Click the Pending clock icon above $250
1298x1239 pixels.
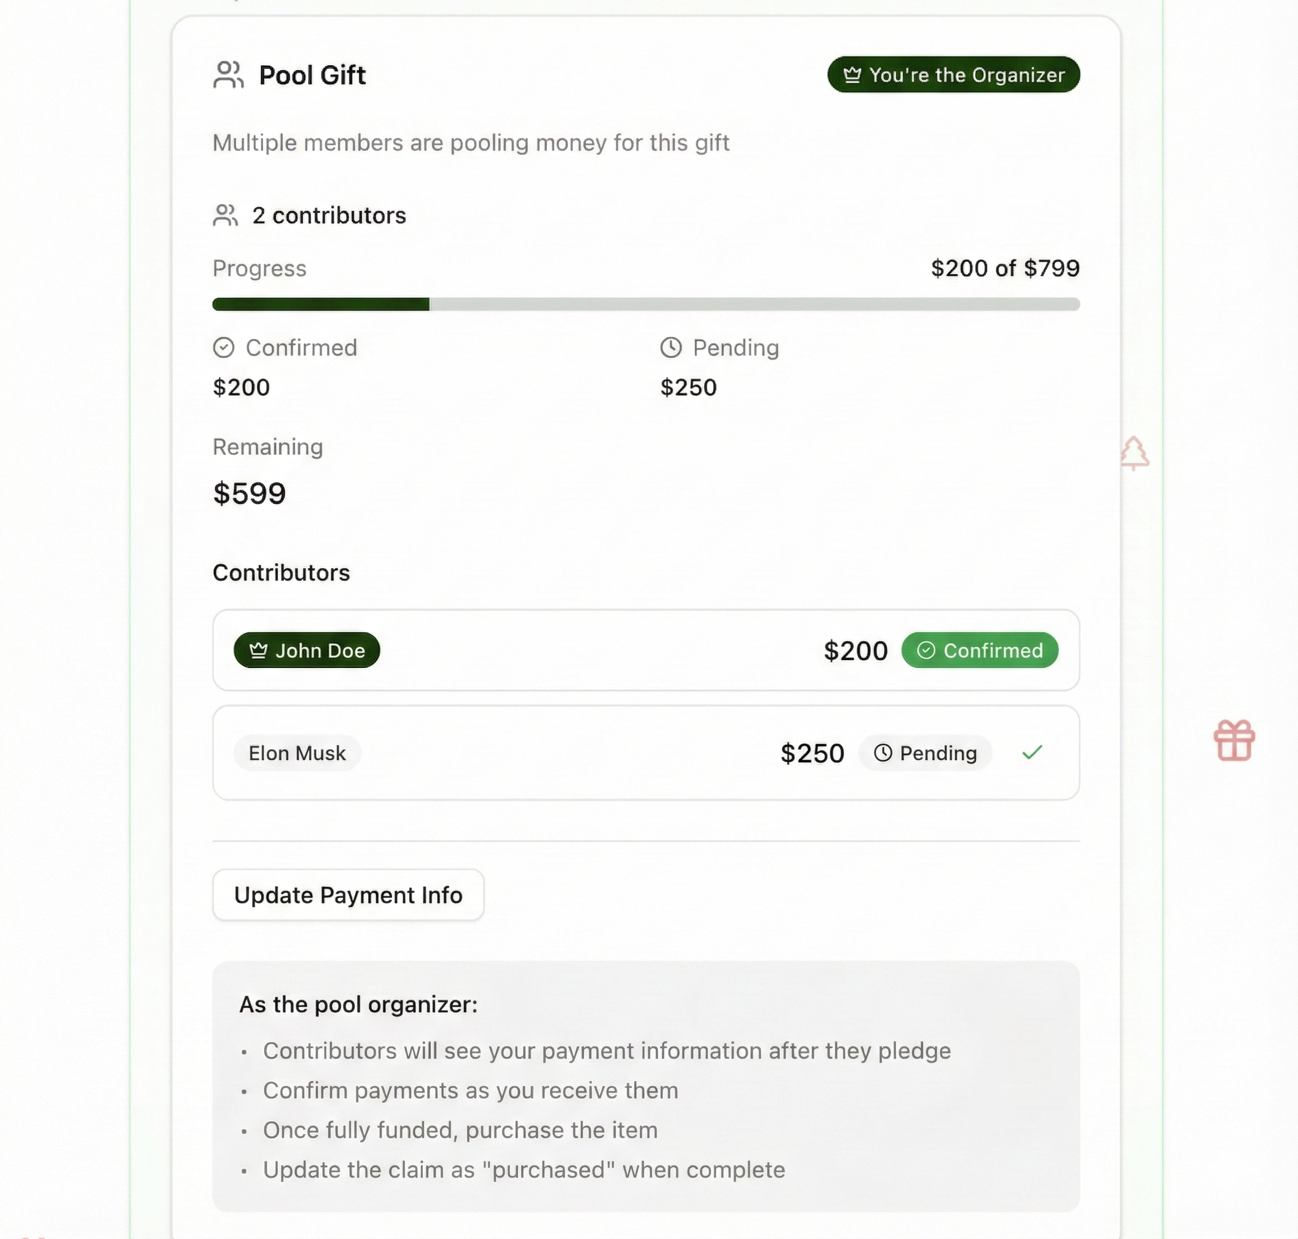[x=670, y=347]
